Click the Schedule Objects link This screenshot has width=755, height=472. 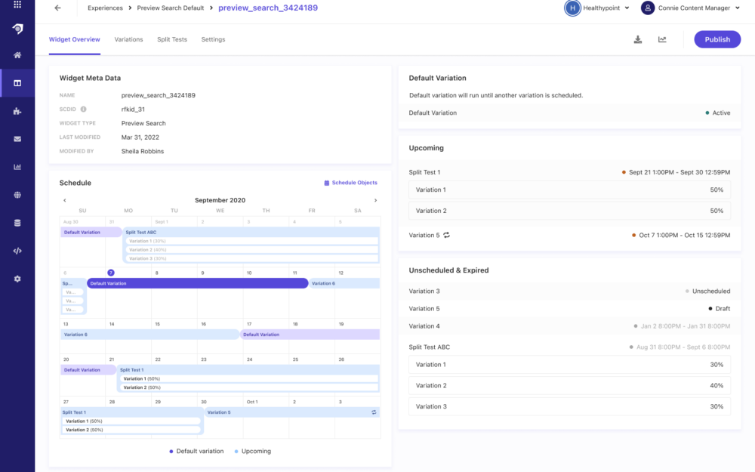pyautogui.click(x=351, y=183)
